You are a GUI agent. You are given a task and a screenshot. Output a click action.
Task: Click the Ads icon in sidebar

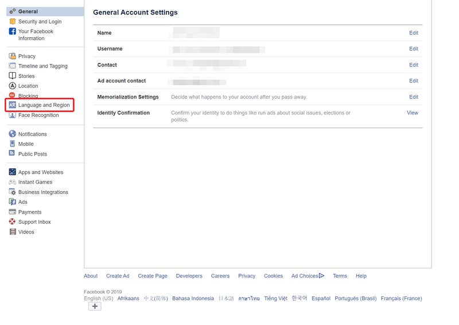click(x=12, y=202)
